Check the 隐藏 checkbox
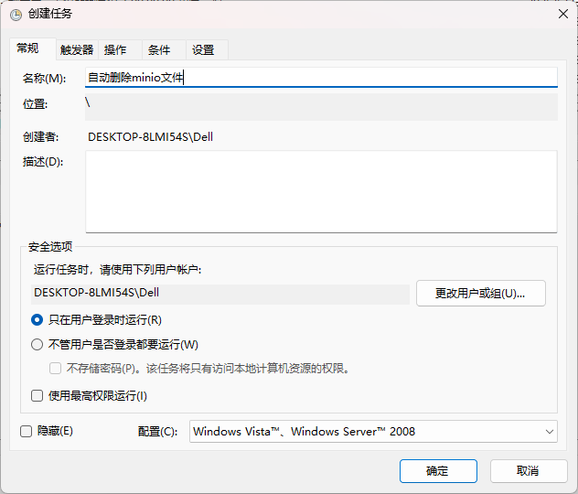 point(26,431)
